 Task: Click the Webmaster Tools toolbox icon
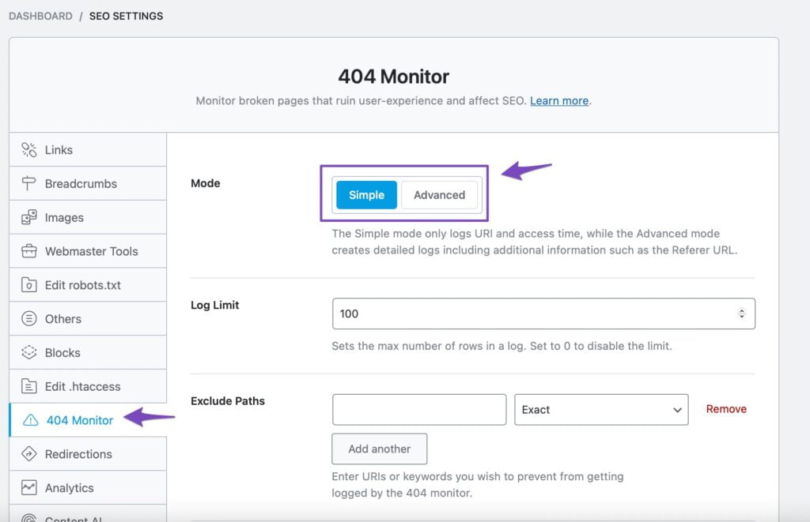coord(29,251)
